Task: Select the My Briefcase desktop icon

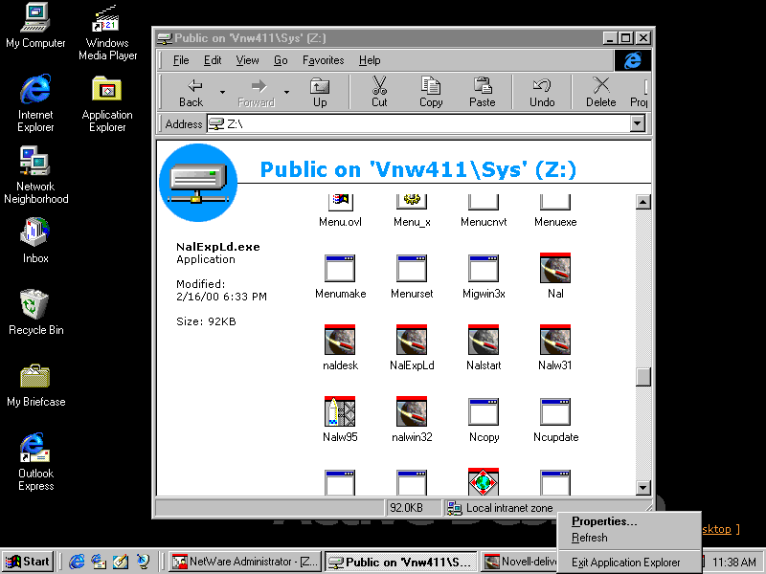Action: pyautogui.click(x=35, y=385)
